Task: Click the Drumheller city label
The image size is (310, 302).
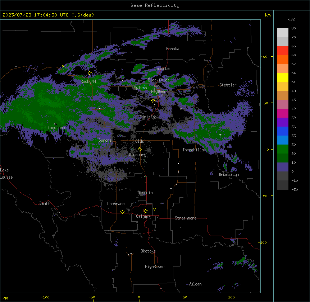Action: point(229,175)
